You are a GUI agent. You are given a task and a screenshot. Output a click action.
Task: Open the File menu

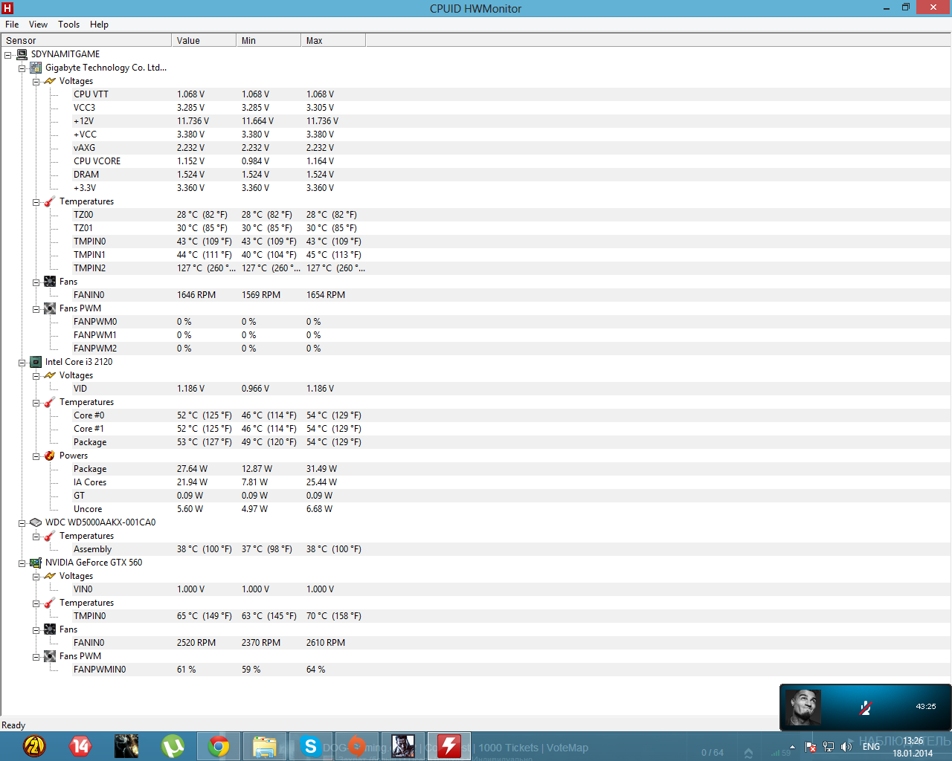click(x=12, y=25)
